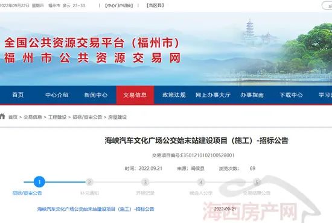
Task: Open 办事指南 menu item
Action: pyautogui.click(x=252, y=95)
